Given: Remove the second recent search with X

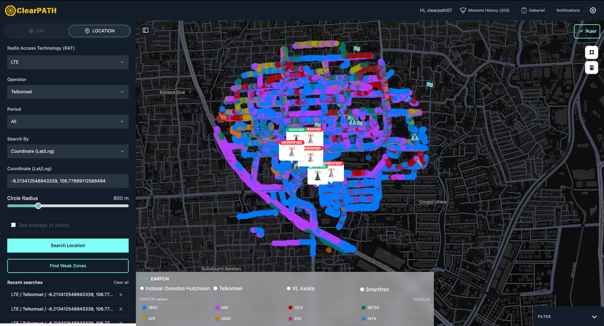Looking at the screenshot, I should tap(121, 309).
